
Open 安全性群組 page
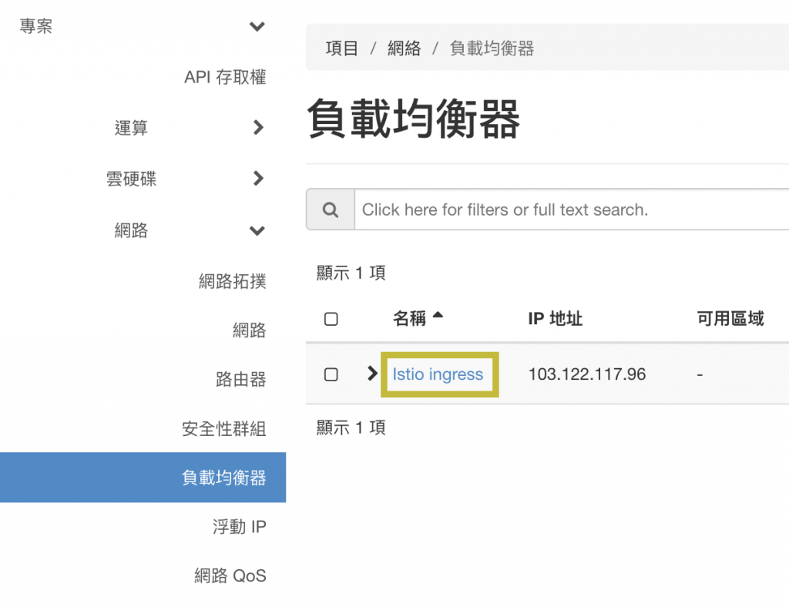[224, 428]
